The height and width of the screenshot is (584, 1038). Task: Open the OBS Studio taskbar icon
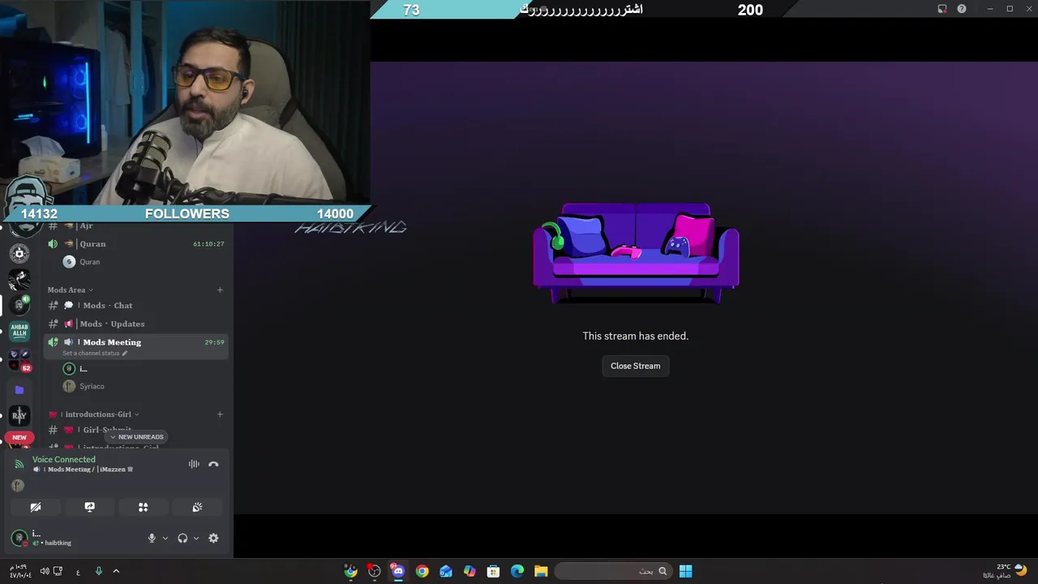coord(374,571)
